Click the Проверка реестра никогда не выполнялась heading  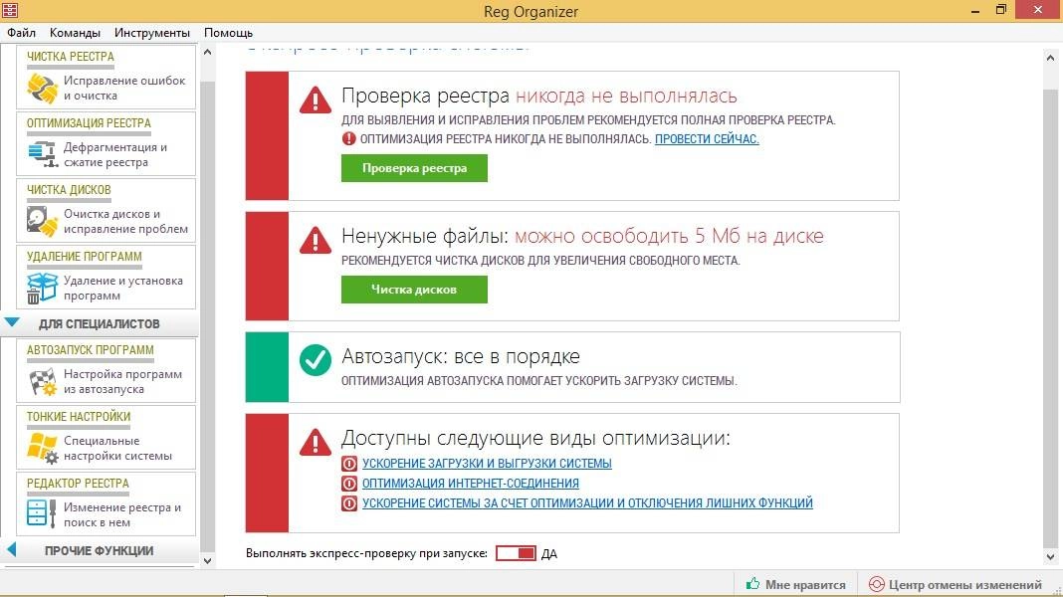point(538,97)
